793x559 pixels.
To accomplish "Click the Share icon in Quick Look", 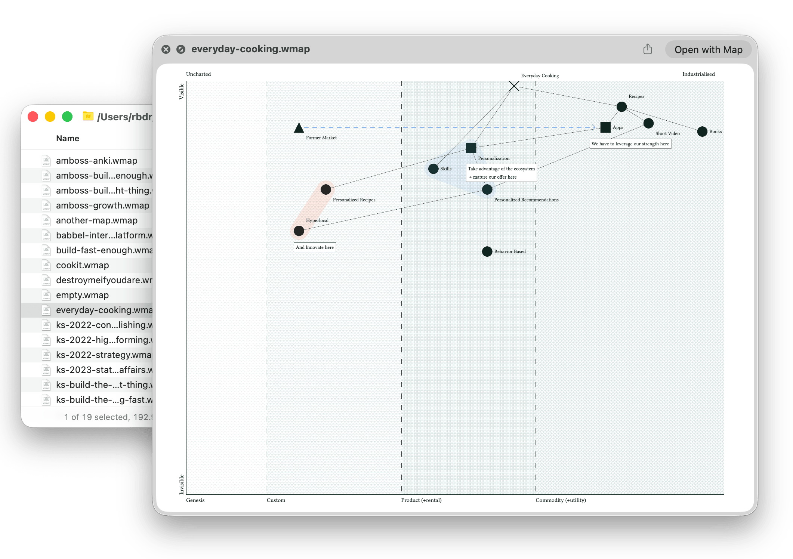I will [x=648, y=49].
